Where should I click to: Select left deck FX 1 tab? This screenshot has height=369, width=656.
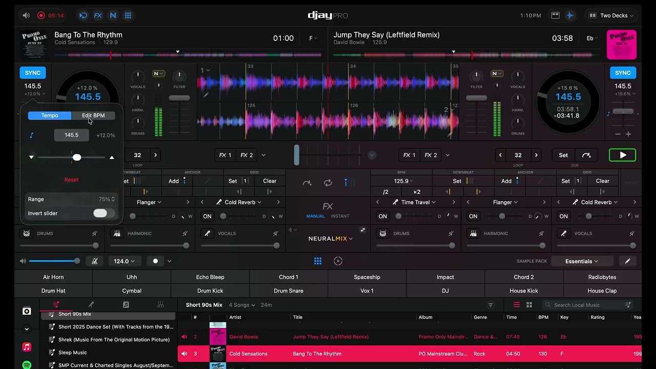coord(225,155)
